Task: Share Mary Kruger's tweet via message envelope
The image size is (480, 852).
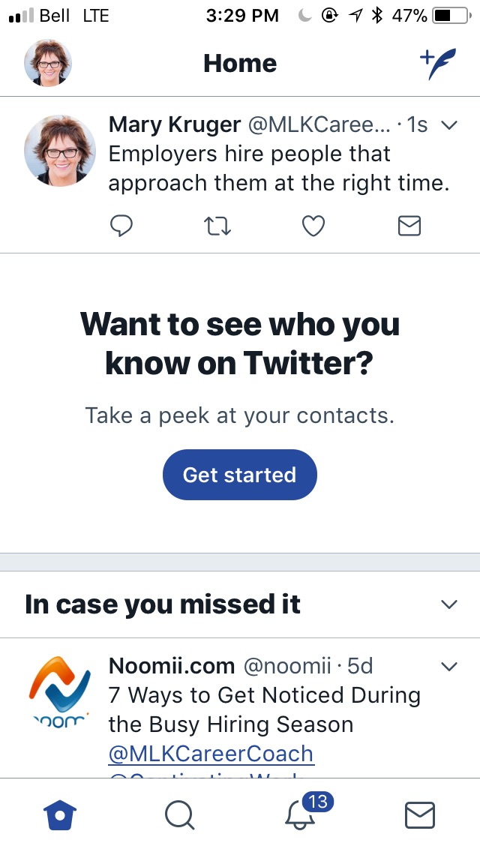Action: coord(409,226)
